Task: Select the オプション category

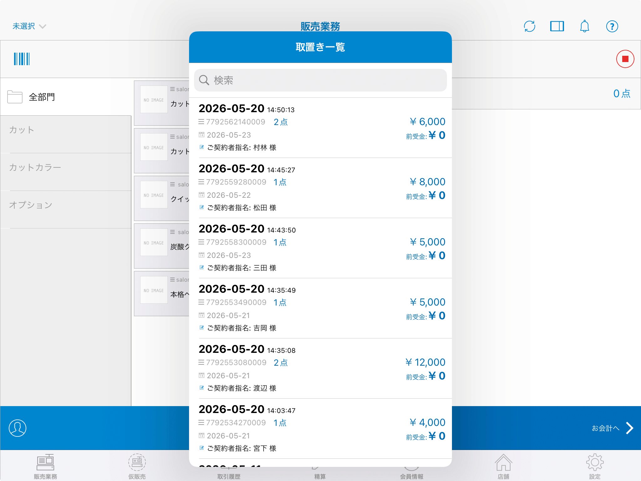Action: (x=66, y=210)
